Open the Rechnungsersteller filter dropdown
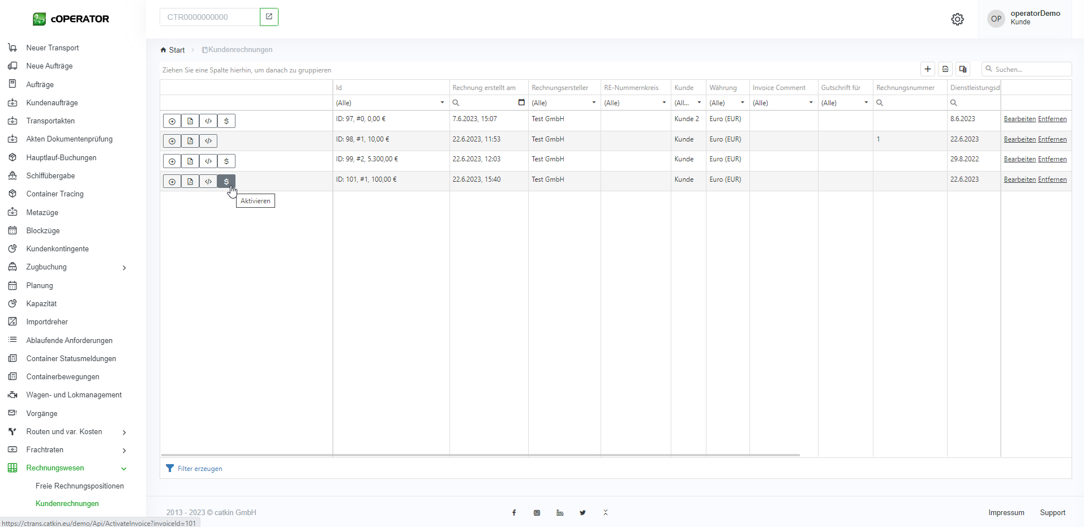This screenshot has width=1084, height=527. click(x=594, y=102)
